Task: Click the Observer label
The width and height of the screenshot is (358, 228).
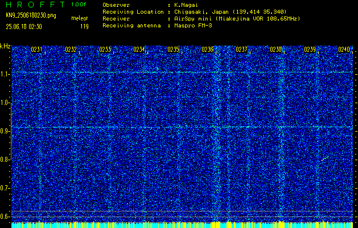Action: (116, 5)
